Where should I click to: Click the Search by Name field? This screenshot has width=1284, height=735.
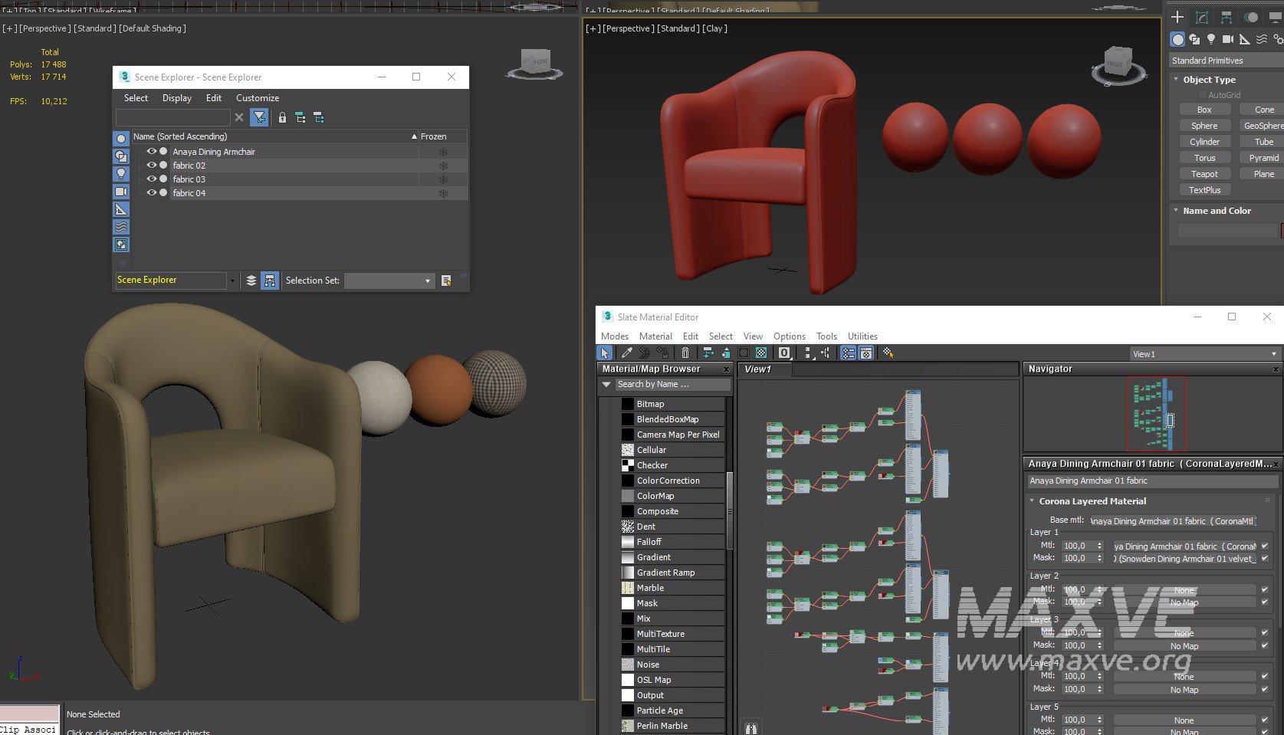(x=672, y=385)
